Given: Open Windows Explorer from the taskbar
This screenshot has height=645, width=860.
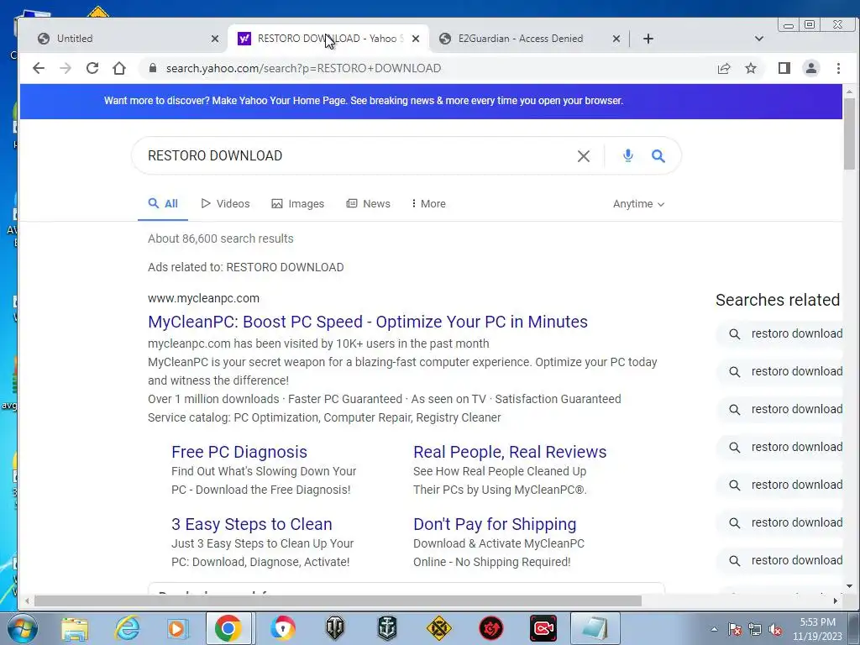Looking at the screenshot, I should tap(75, 628).
